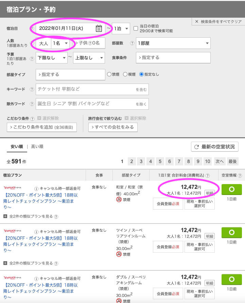Click help icon next to キーワード
The height and width of the screenshot is (303, 245).
click(x=32, y=89)
